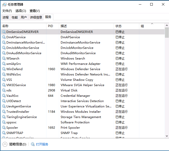
Task: Click the scrollbar up arrow
Action: pyautogui.click(x=167, y=25)
